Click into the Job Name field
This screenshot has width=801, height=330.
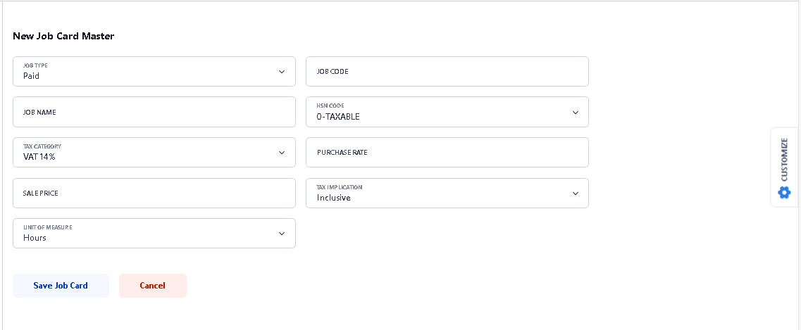pyautogui.click(x=154, y=112)
